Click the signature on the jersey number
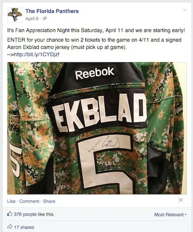The height and width of the screenshot is (232, 193). [x=105, y=143]
